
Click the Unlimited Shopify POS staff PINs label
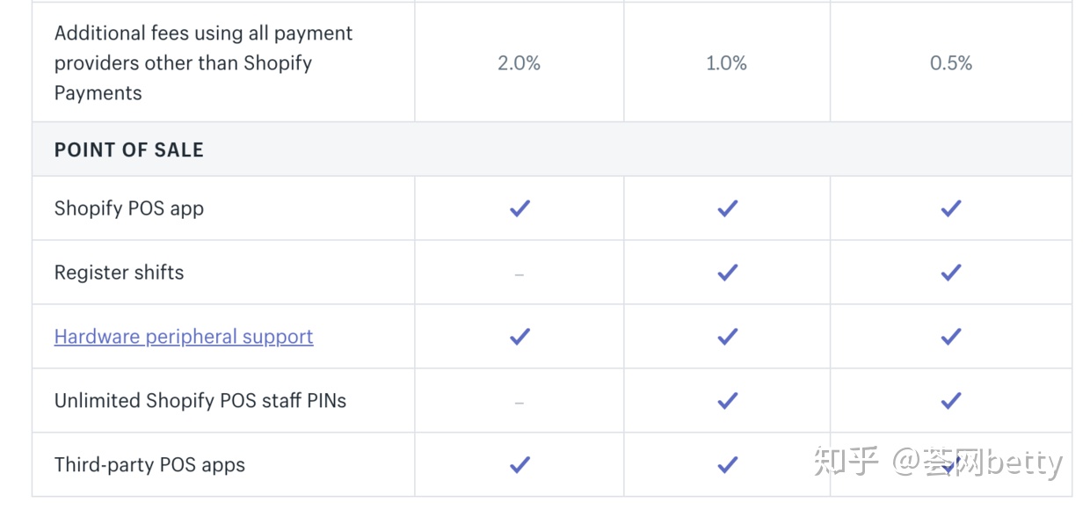pyautogui.click(x=200, y=401)
